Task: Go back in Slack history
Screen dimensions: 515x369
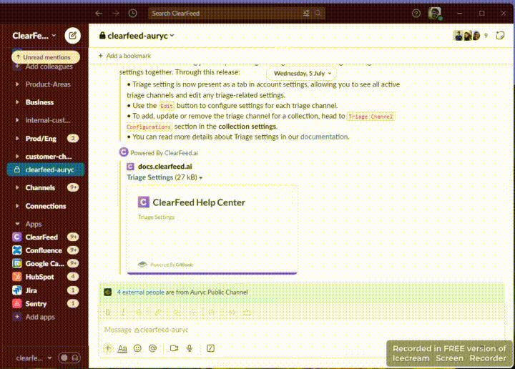Action: [99, 13]
